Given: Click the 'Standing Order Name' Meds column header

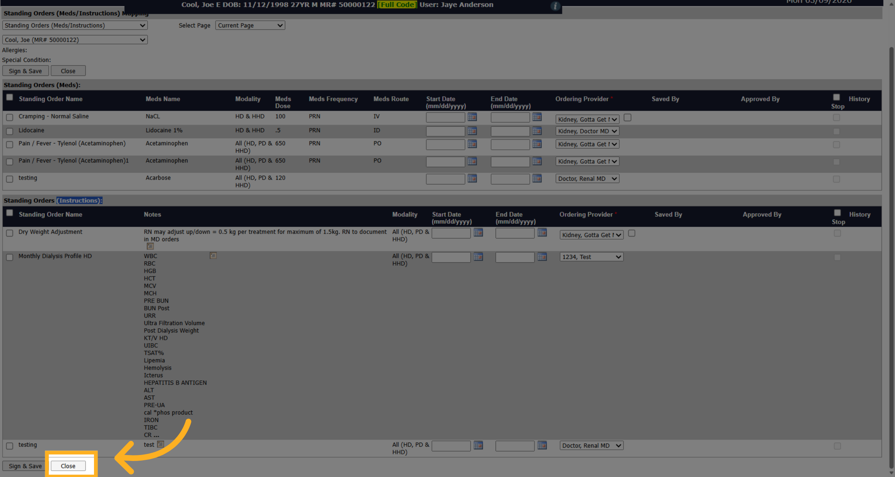Looking at the screenshot, I should pos(51,99).
